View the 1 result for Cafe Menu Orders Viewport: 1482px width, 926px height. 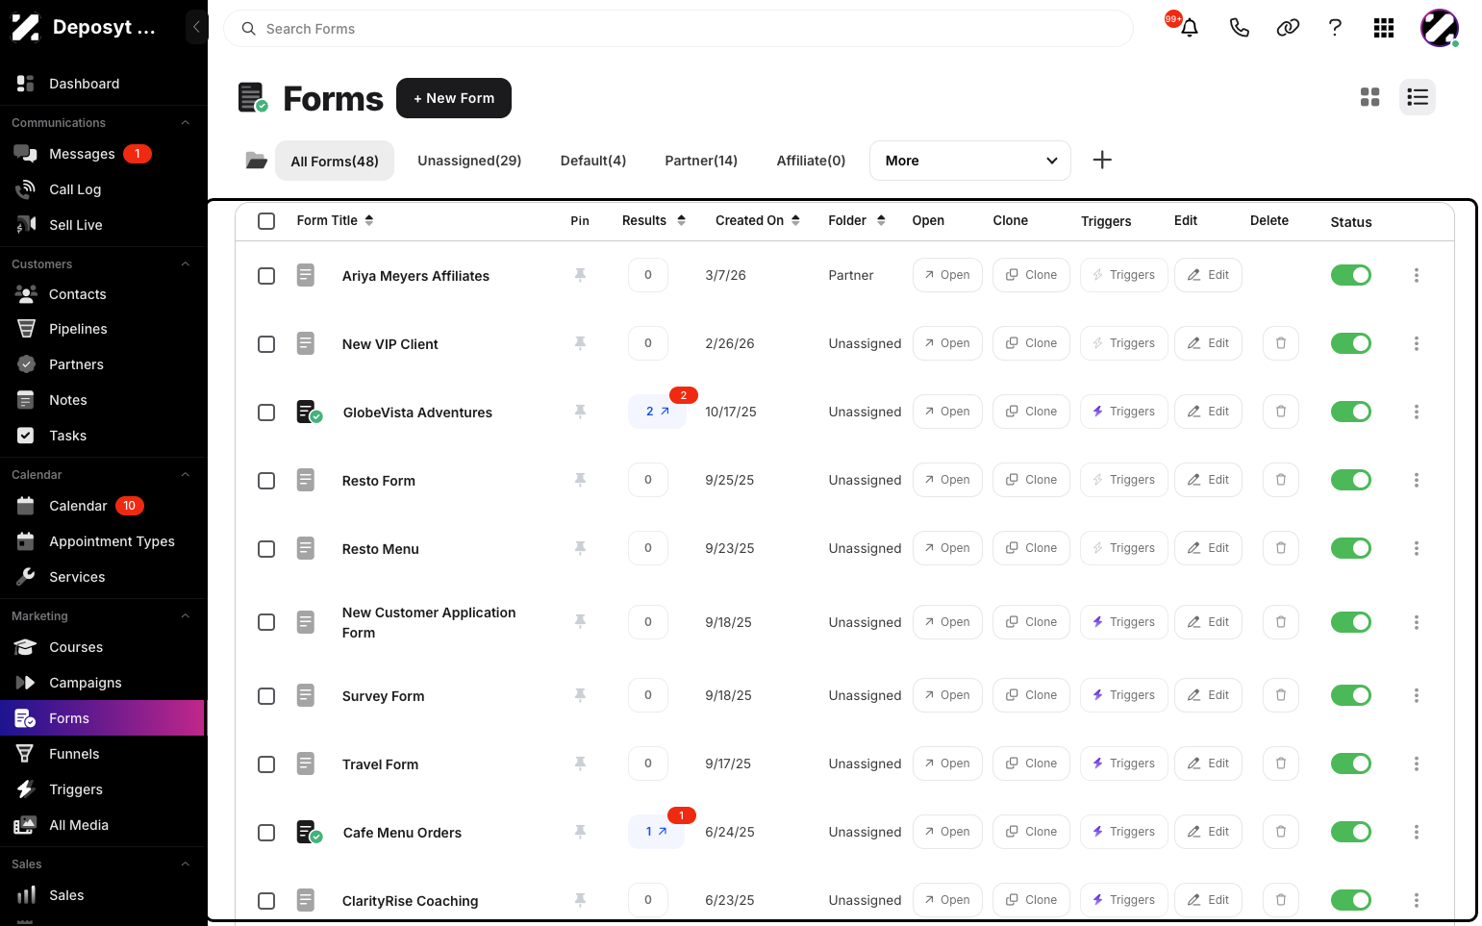pos(656,832)
